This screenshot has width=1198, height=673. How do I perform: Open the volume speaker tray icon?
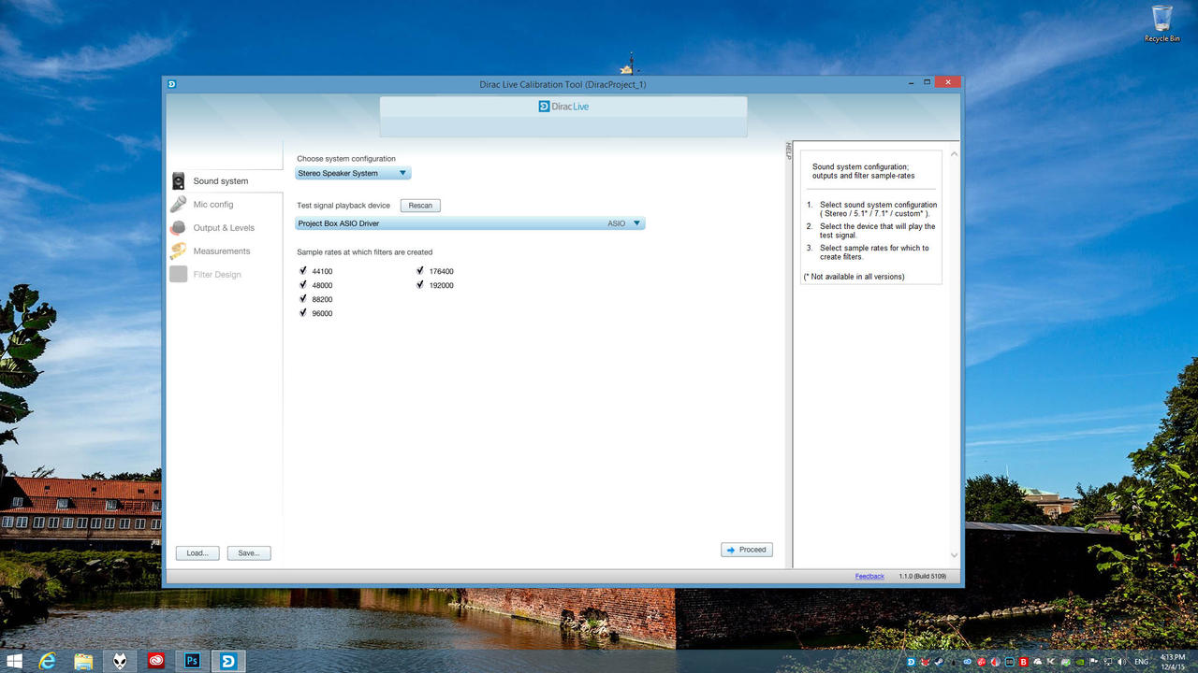tap(1121, 662)
